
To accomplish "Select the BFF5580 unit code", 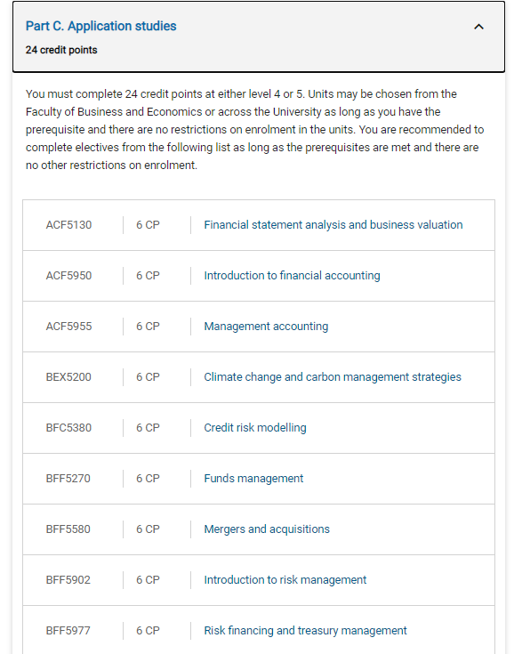I will pyautogui.click(x=68, y=529).
